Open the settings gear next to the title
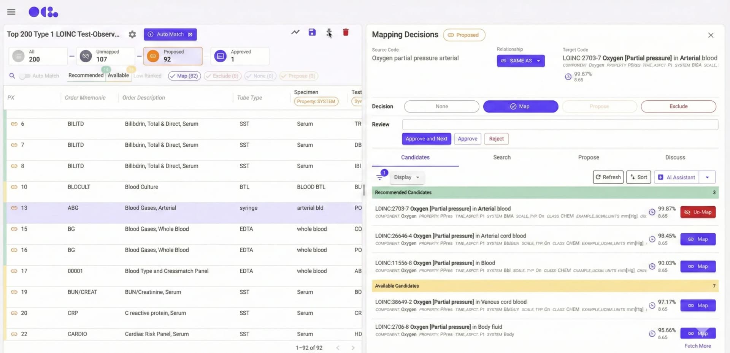 (132, 34)
